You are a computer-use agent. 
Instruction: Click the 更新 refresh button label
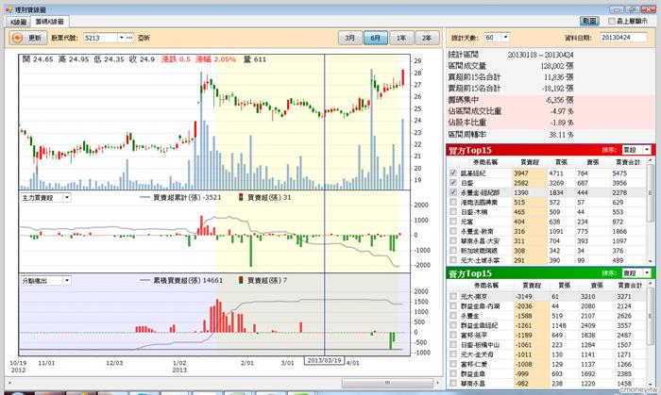35,38
